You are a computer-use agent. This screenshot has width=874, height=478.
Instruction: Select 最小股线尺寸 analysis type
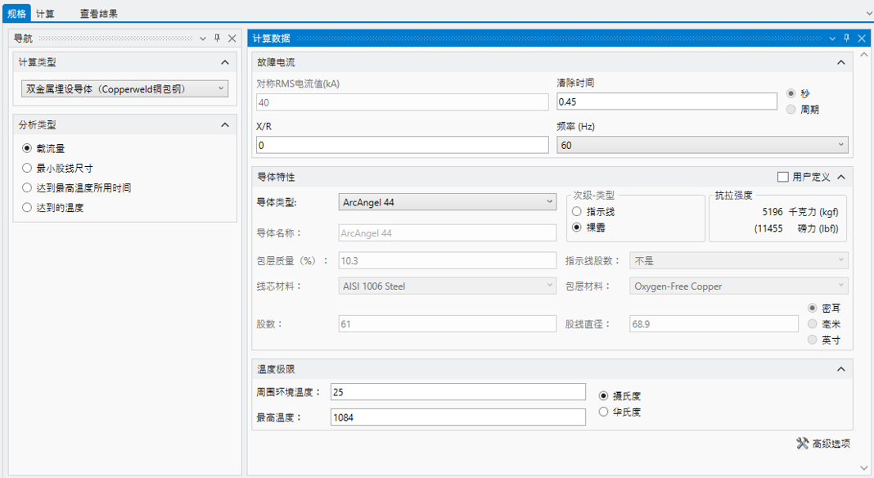click(28, 168)
